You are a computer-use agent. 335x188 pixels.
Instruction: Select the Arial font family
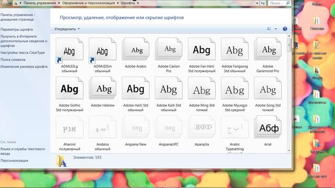coord(267,127)
